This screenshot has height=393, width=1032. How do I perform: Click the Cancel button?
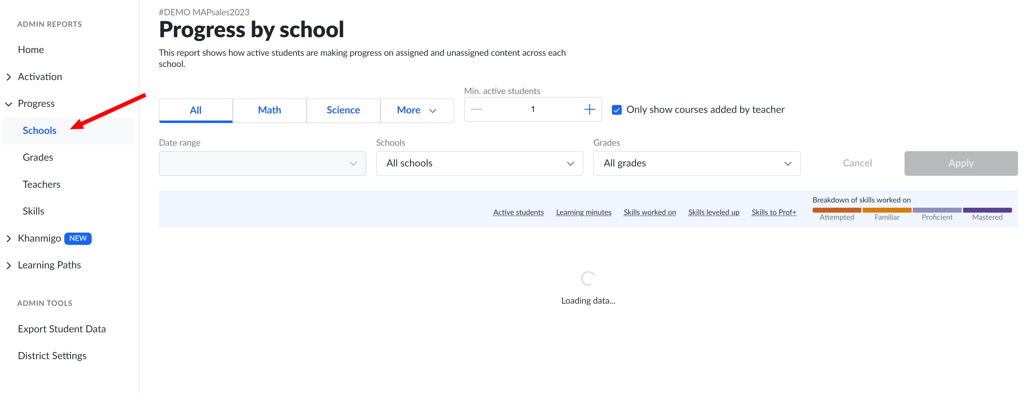(857, 163)
